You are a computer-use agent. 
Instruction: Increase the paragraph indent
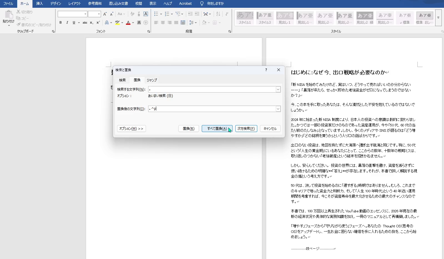click(197, 14)
